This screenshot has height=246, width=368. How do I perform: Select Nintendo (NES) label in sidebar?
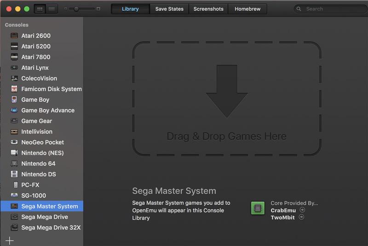tap(42, 153)
